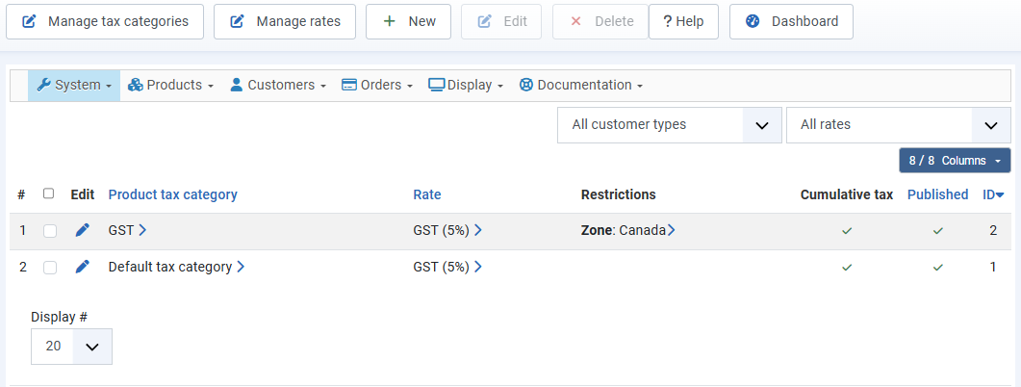Open the All customer types dropdown
The width and height of the screenshot is (1021, 387).
[669, 125]
